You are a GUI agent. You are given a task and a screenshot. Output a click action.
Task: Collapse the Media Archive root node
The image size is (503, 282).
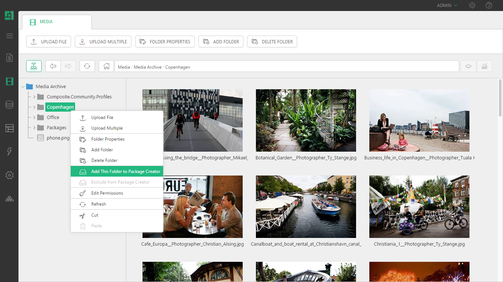point(23,87)
